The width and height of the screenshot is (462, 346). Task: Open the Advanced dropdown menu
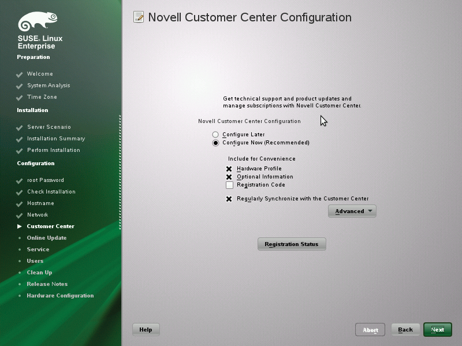point(352,211)
